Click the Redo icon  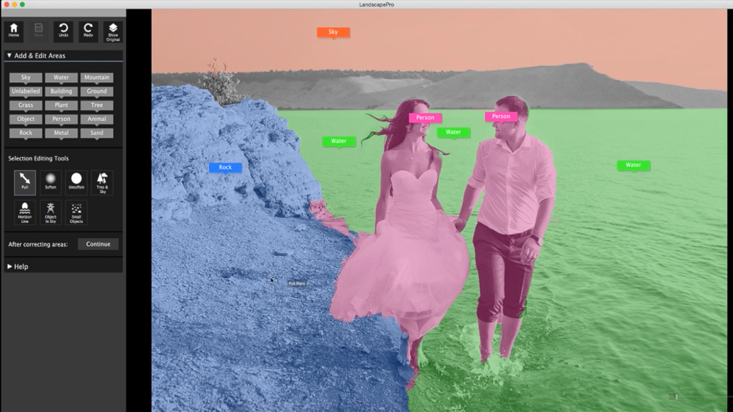click(x=88, y=31)
